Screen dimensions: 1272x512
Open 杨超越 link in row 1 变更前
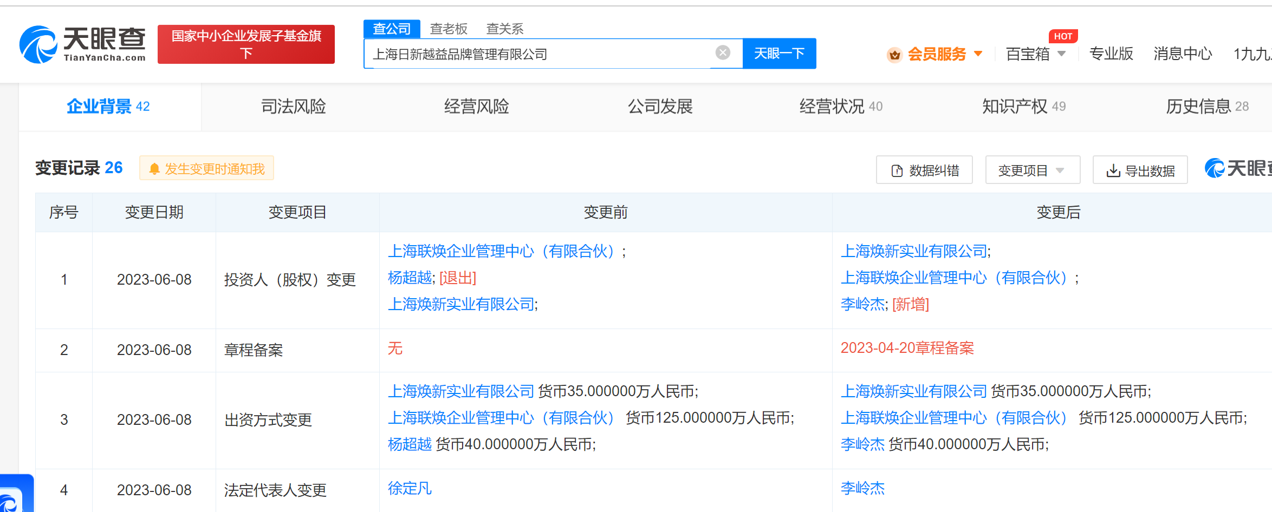coord(410,278)
